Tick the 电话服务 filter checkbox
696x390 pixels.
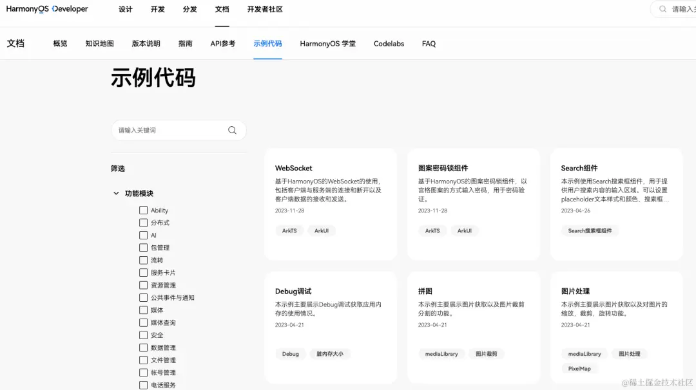(143, 385)
